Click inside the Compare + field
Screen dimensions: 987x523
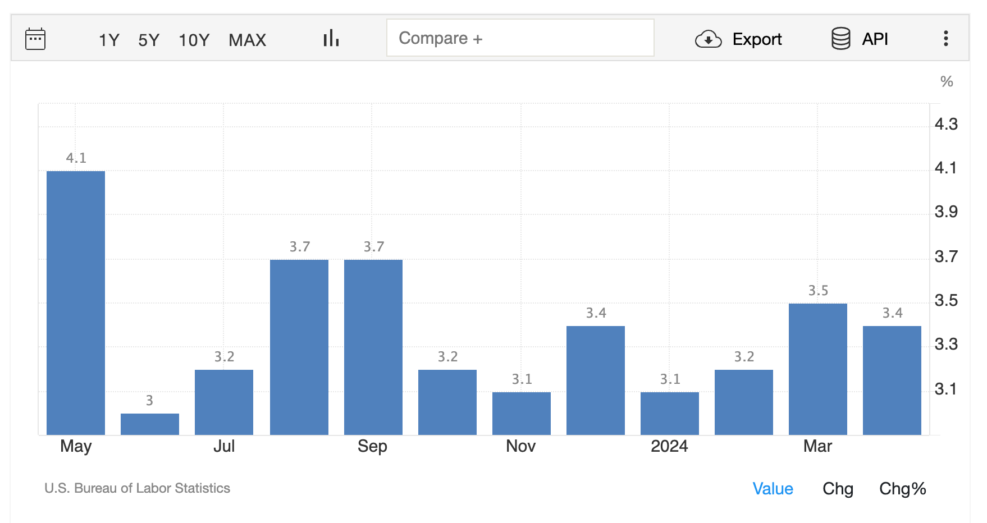(x=519, y=38)
